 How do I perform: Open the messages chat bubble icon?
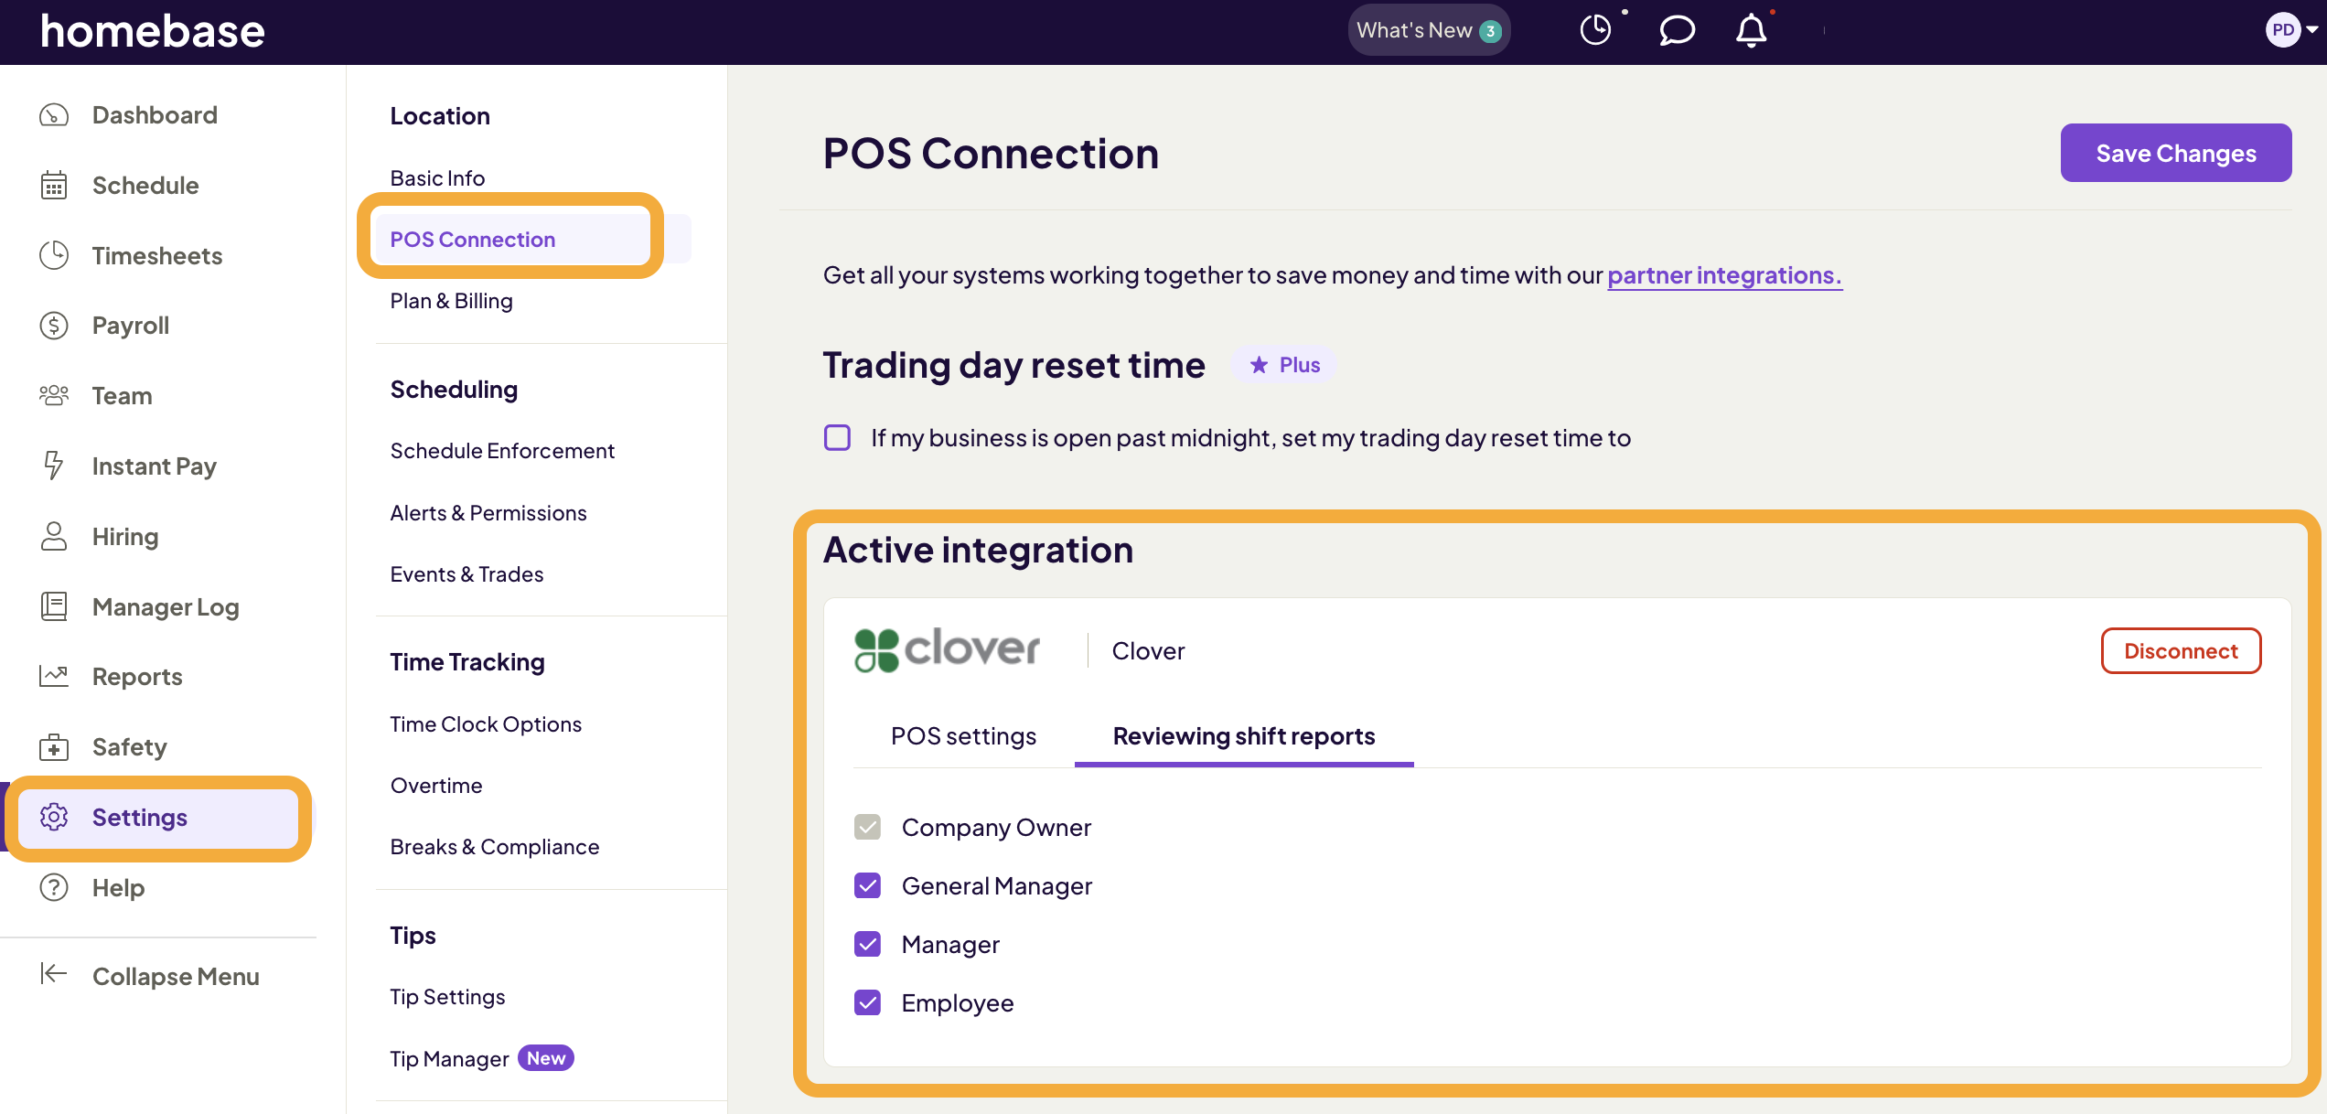coord(1676,30)
